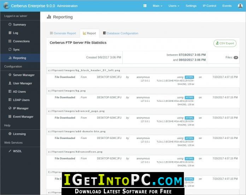The height and width of the screenshot is (195, 246).
Task: Click the Server Manager gear icon
Action: coord(10,75)
